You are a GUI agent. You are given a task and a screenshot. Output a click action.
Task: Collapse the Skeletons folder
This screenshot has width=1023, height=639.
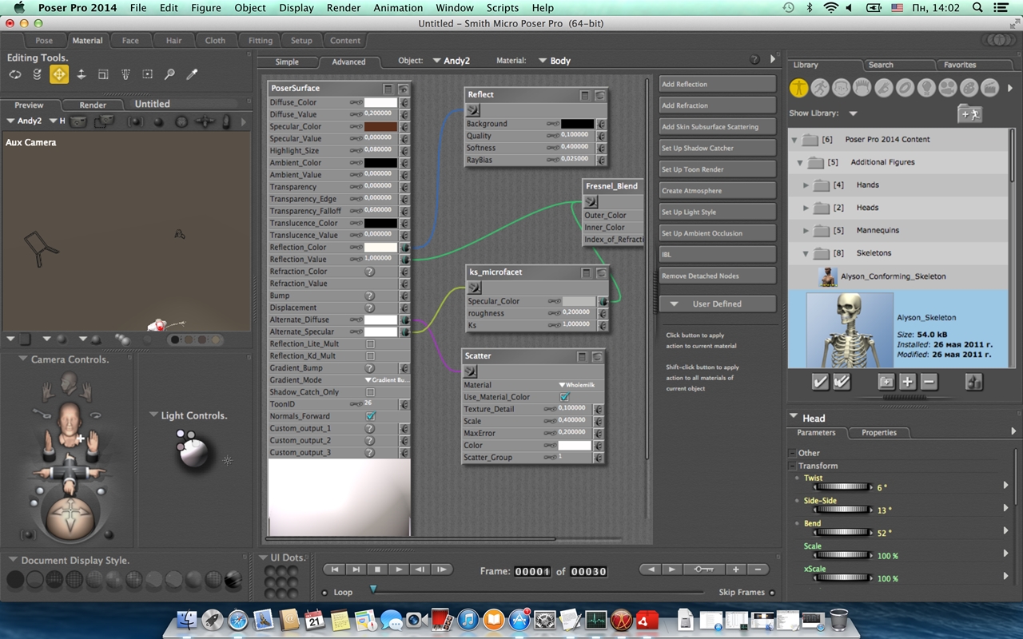[x=806, y=253]
